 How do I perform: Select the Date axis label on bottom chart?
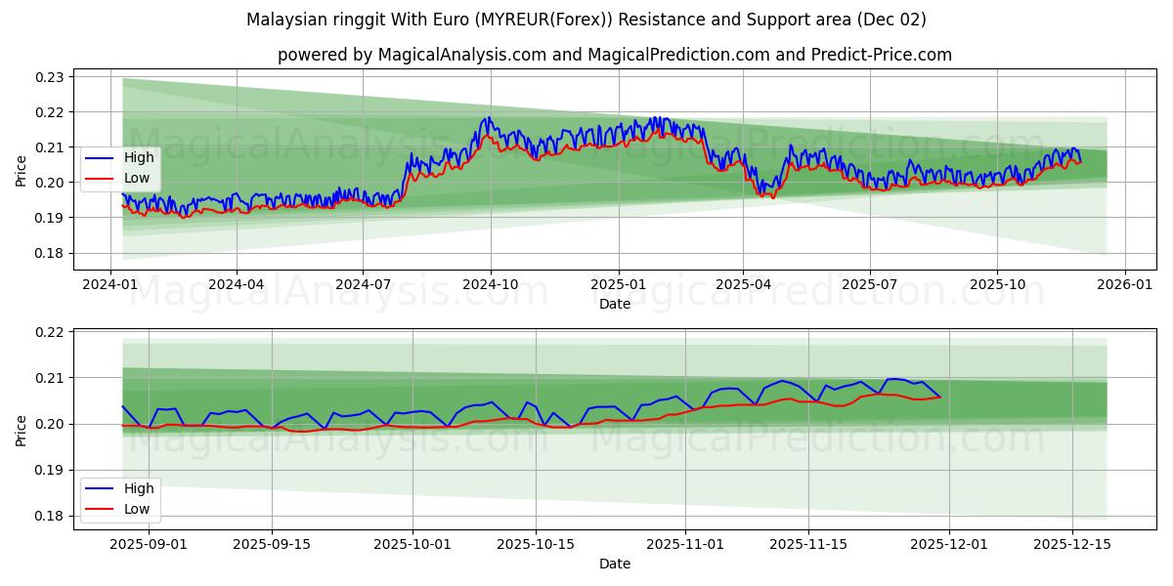(x=614, y=563)
